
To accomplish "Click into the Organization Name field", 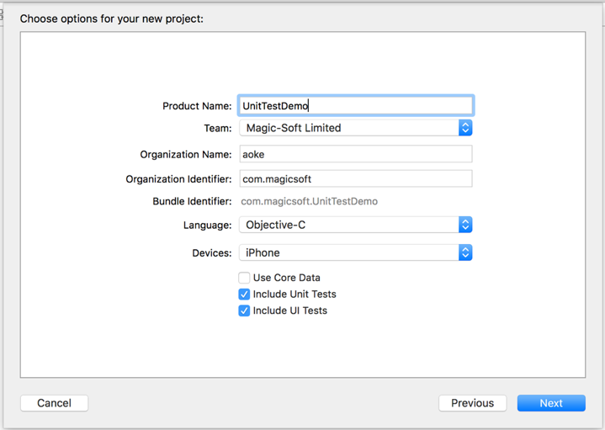I will coord(356,154).
